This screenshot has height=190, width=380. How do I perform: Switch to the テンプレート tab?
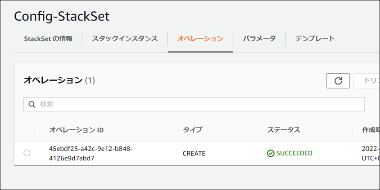315,39
